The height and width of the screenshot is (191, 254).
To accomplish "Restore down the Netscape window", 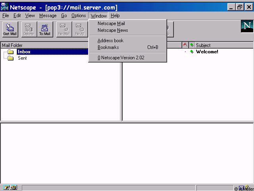I will [240, 7].
